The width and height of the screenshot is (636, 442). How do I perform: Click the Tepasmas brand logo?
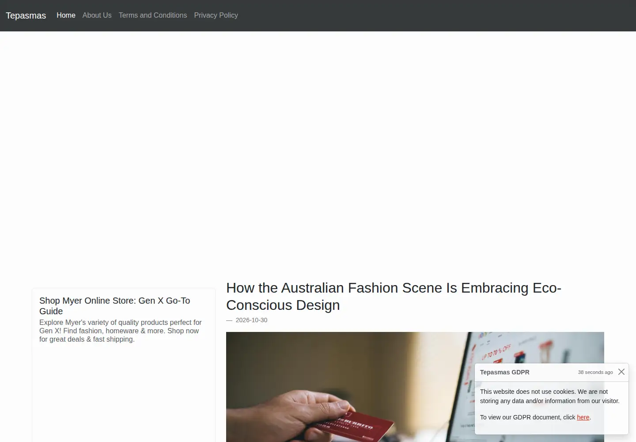pos(26,15)
